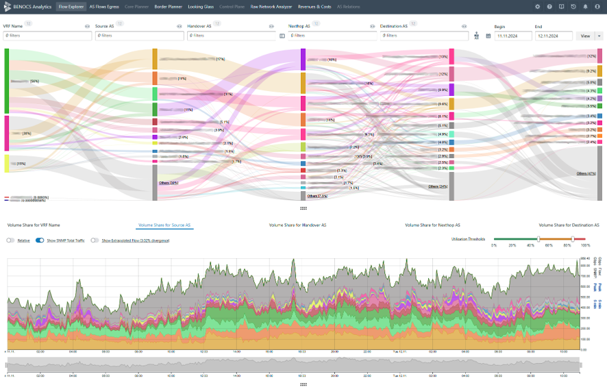The height and width of the screenshot is (387, 607).
Task: Open the user account icon
Action: tap(597, 6)
